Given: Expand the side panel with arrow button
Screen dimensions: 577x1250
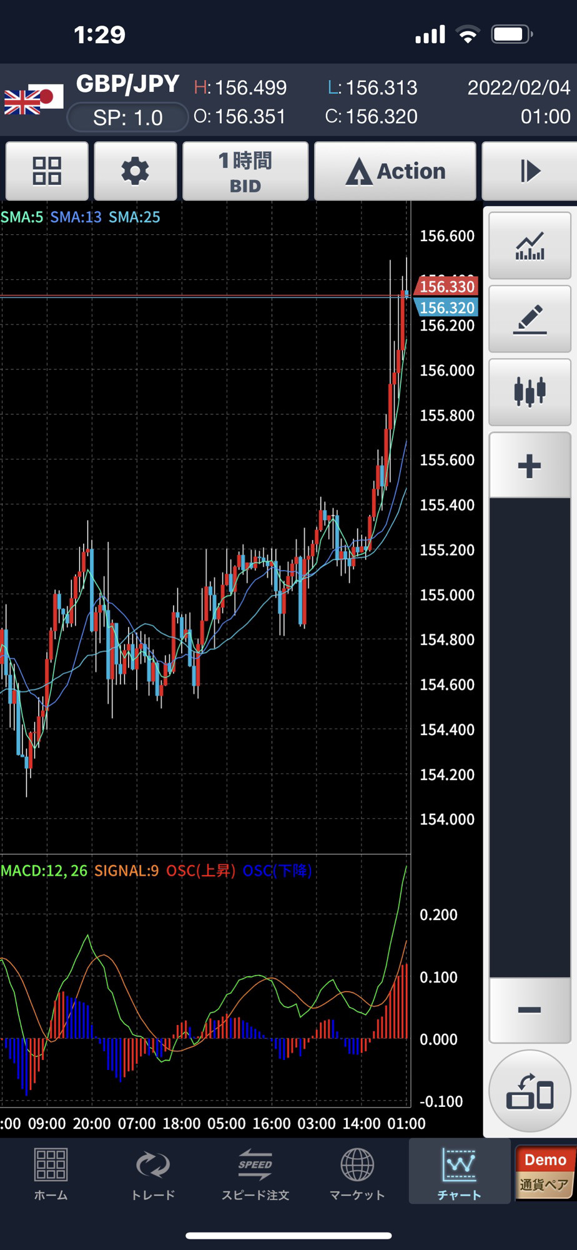Looking at the screenshot, I should pos(530,171).
